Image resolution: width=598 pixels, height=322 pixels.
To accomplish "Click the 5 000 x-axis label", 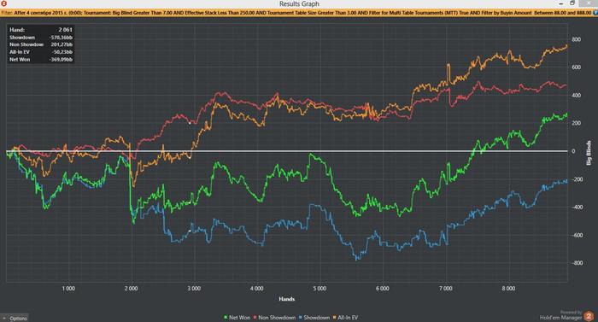I will (320, 289).
